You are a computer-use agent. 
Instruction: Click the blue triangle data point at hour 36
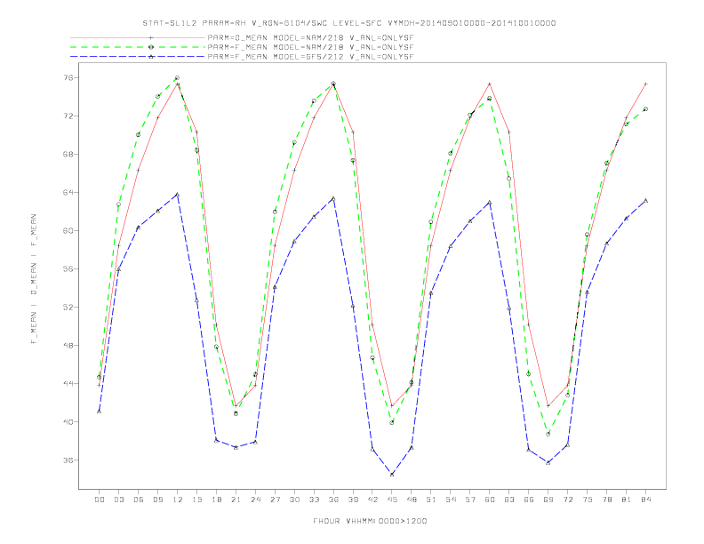(333, 198)
